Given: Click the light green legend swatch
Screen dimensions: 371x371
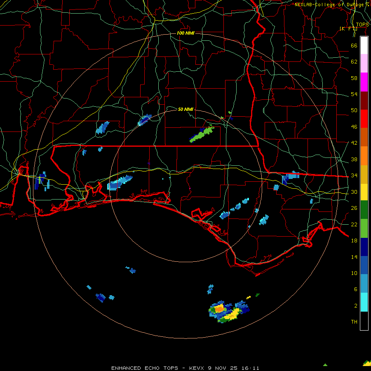Looking at the screenshot, I should [364, 228].
